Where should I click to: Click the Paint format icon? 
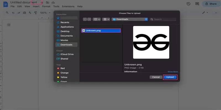36,13
